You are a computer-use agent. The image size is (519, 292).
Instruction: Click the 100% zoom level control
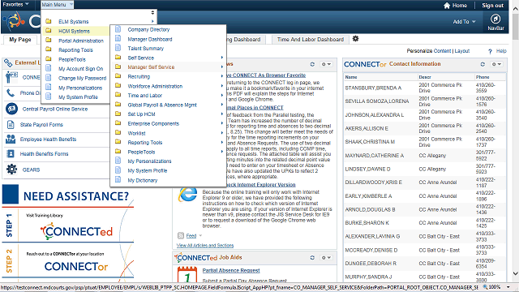click(x=495, y=287)
